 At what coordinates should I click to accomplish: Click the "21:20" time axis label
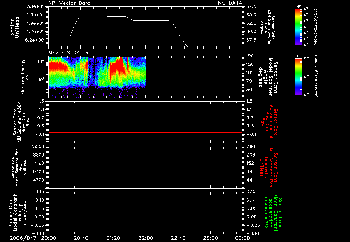click(x=113, y=238)
